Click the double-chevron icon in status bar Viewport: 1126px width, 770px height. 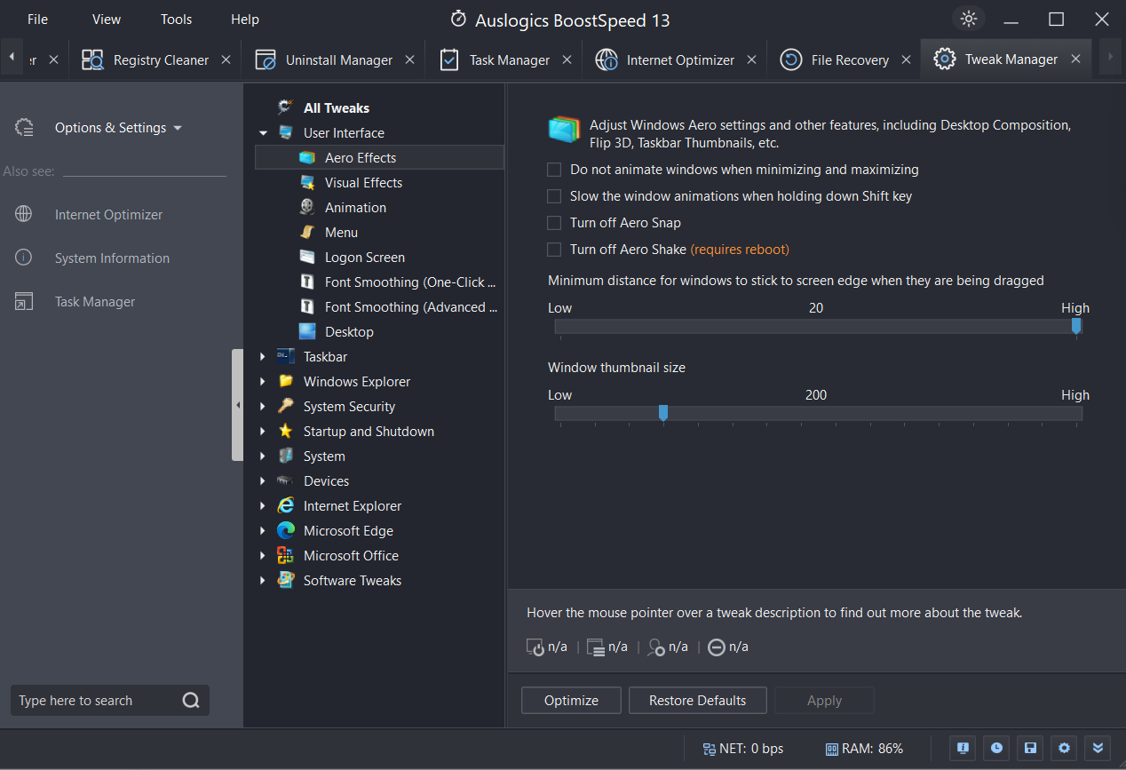pyautogui.click(x=1098, y=748)
